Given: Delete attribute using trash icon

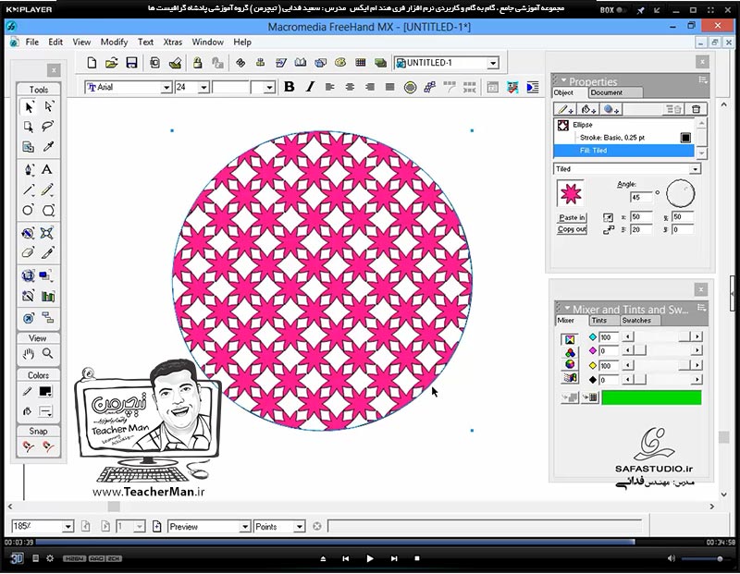Looking at the screenshot, I should point(697,109).
